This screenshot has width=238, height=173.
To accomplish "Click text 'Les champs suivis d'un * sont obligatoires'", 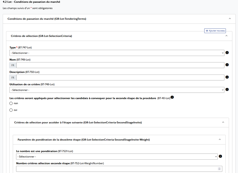I will [x=28, y=8].
